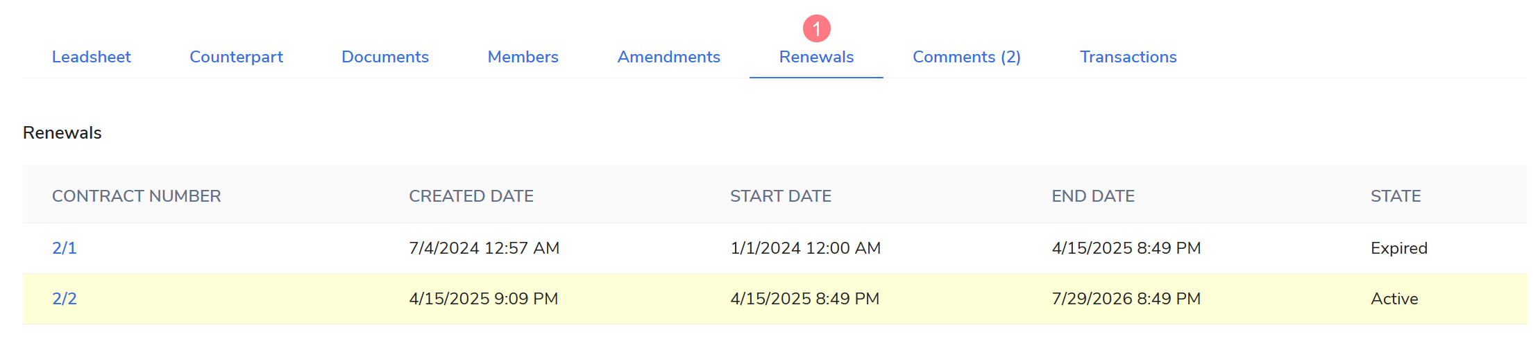This screenshot has width=1540, height=357.
Task: Click the 7/4/2024 12:57 AM created date
Action: [x=484, y=248]
